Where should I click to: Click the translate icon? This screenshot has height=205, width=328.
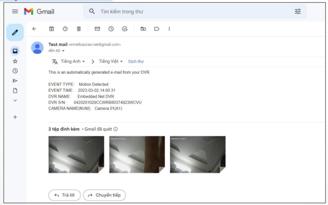[x=54, y=62]
